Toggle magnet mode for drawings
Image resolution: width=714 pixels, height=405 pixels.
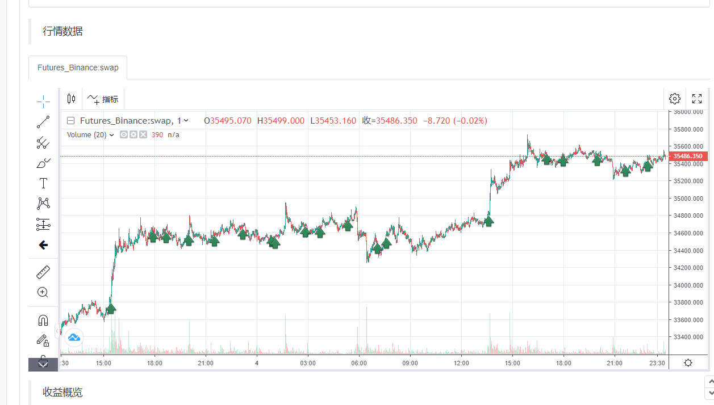click(43, 320)
